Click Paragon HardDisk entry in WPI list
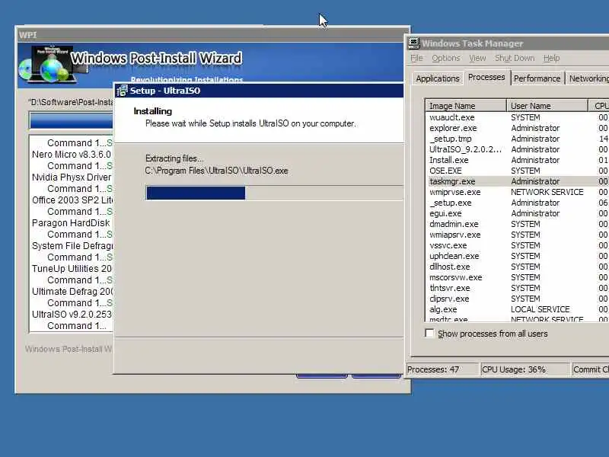Image resolution: width=609 pixels, height=457 pixels. [x=72, y=223]
